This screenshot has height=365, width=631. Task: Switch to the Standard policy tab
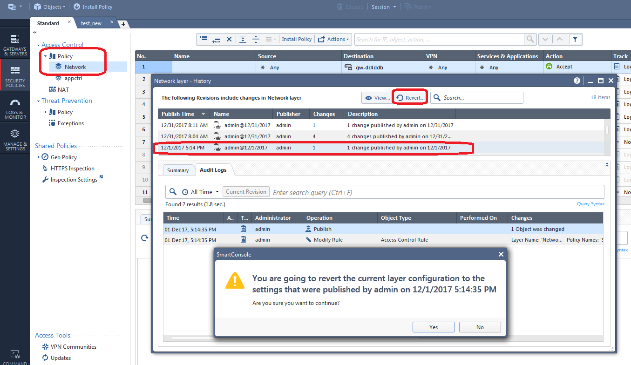pos(48,23)
